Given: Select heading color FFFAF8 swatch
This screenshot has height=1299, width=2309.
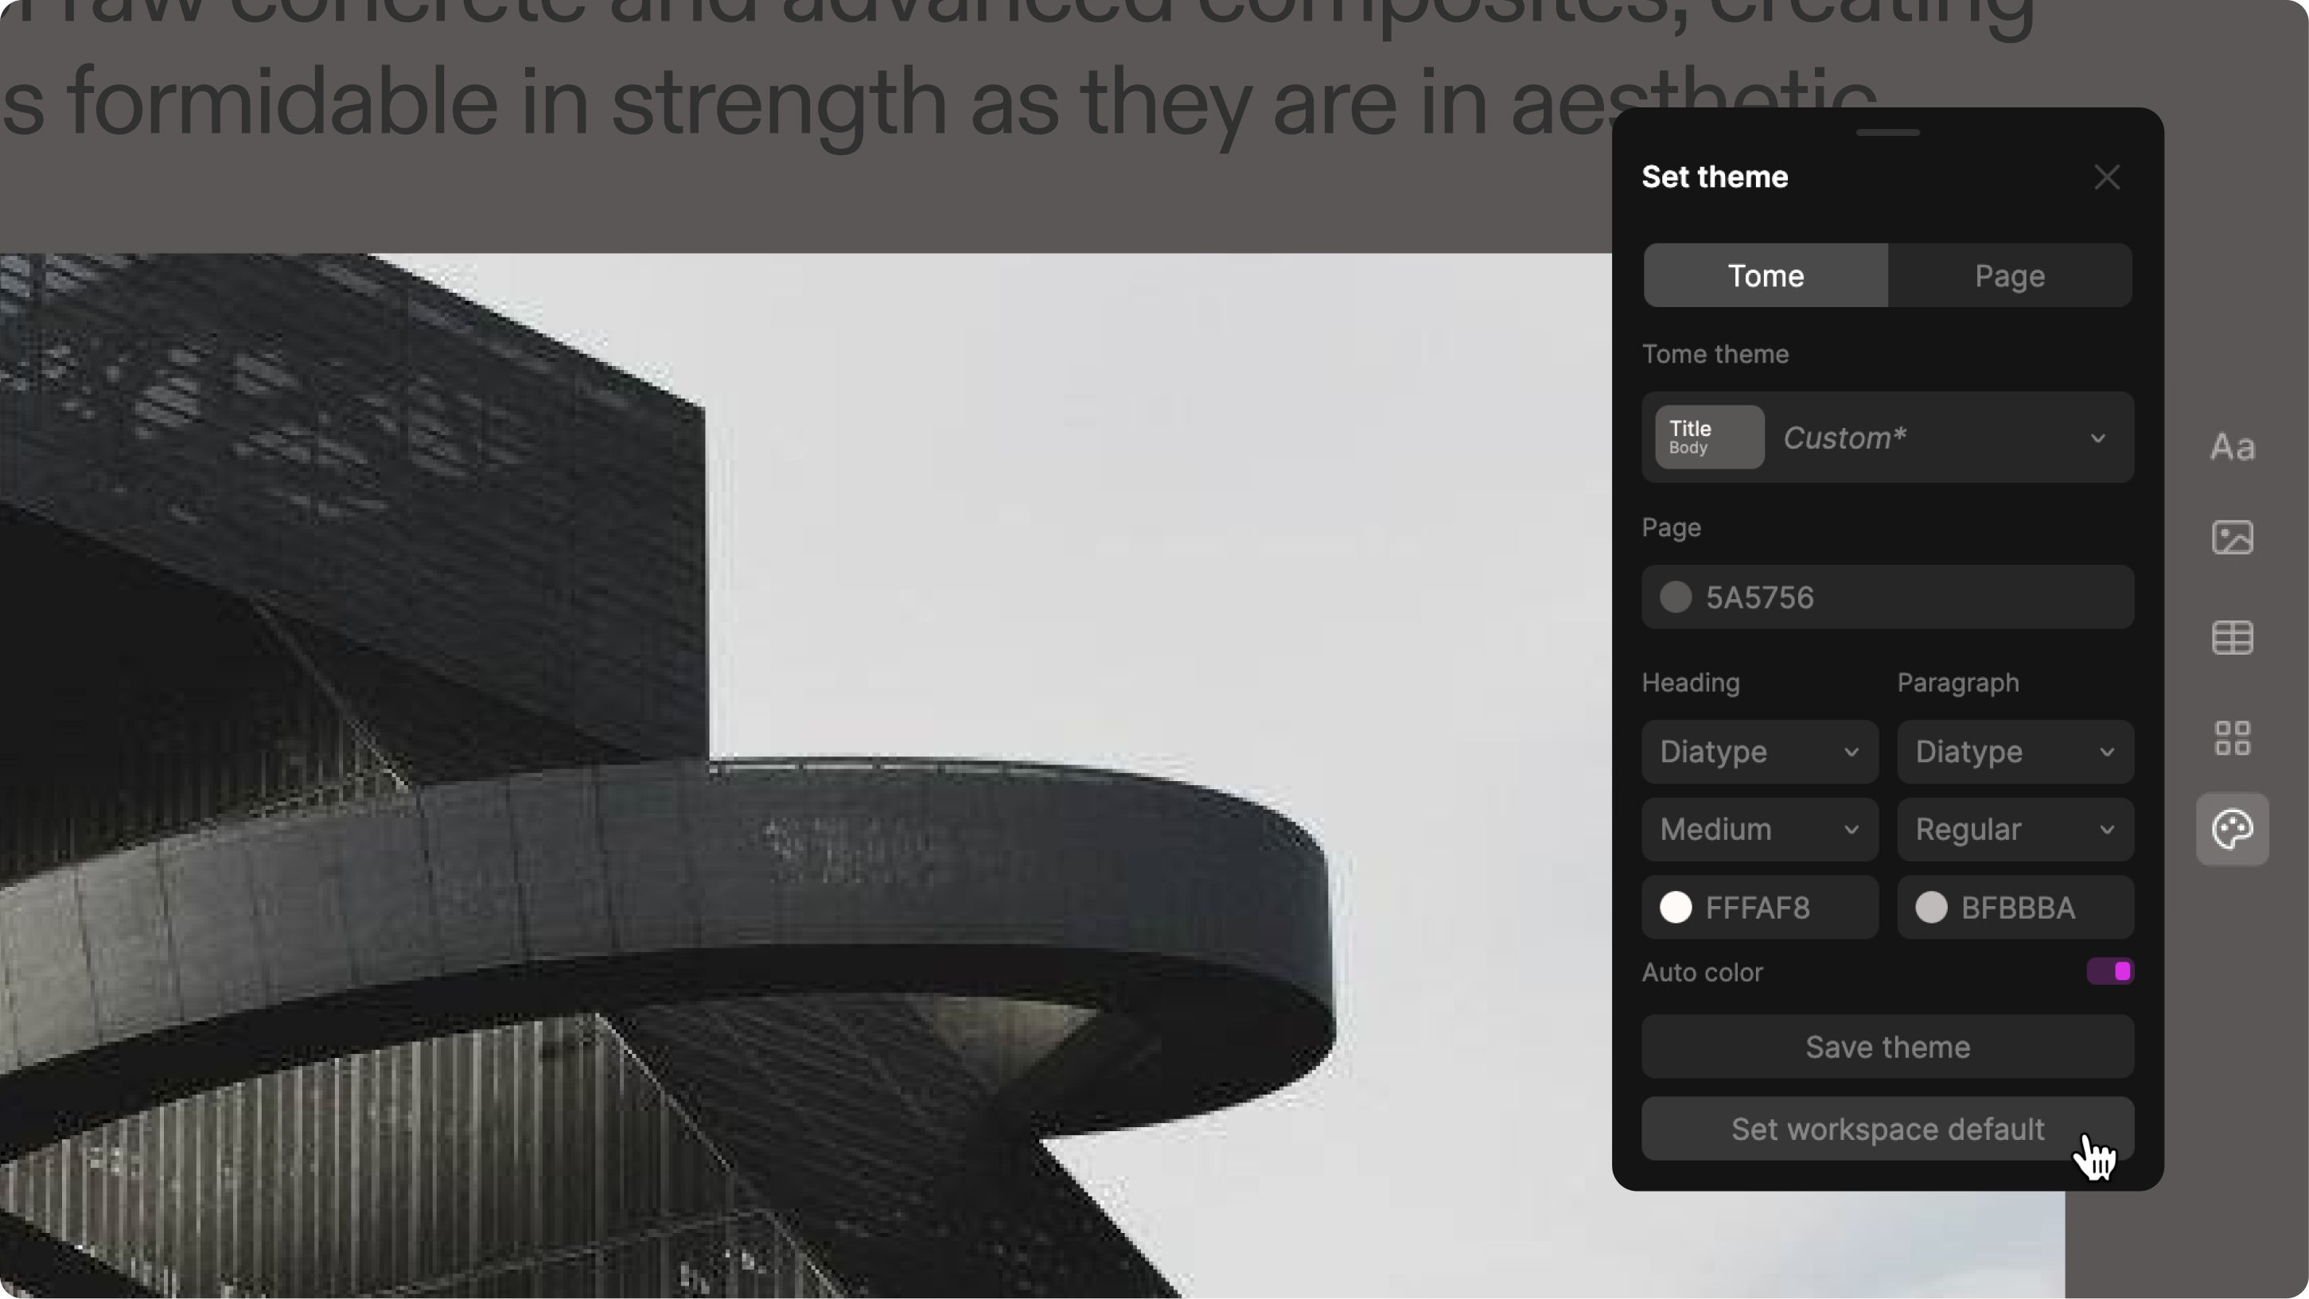Looking at the screenshot, I should [x=1678, y=908].
